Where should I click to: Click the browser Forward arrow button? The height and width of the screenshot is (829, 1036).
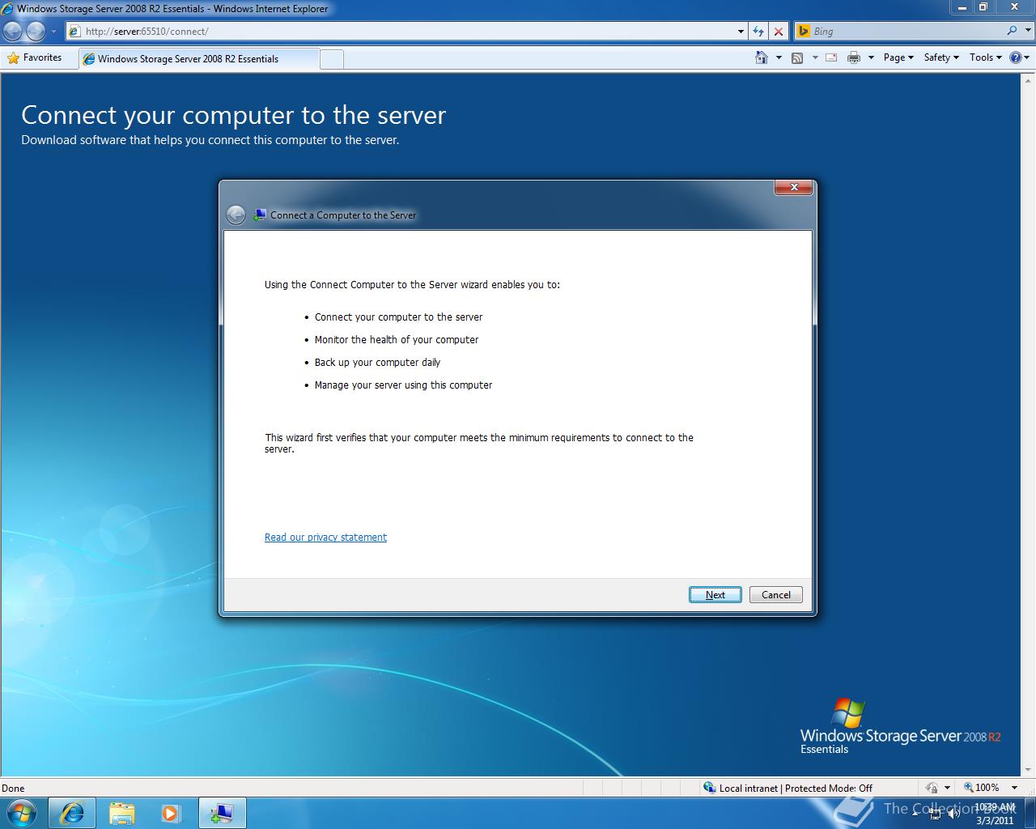pos(36,31)
